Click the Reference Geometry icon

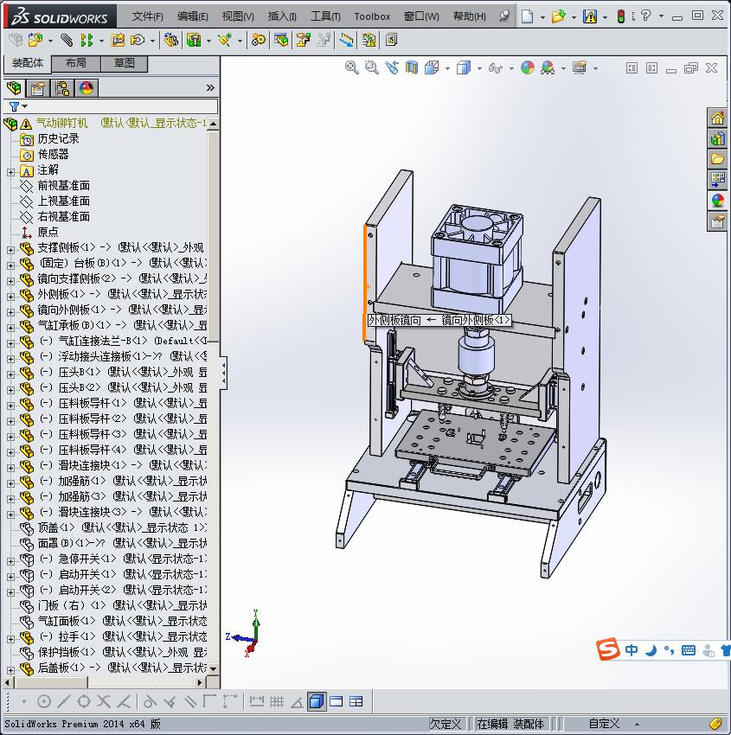coord(225,41)
